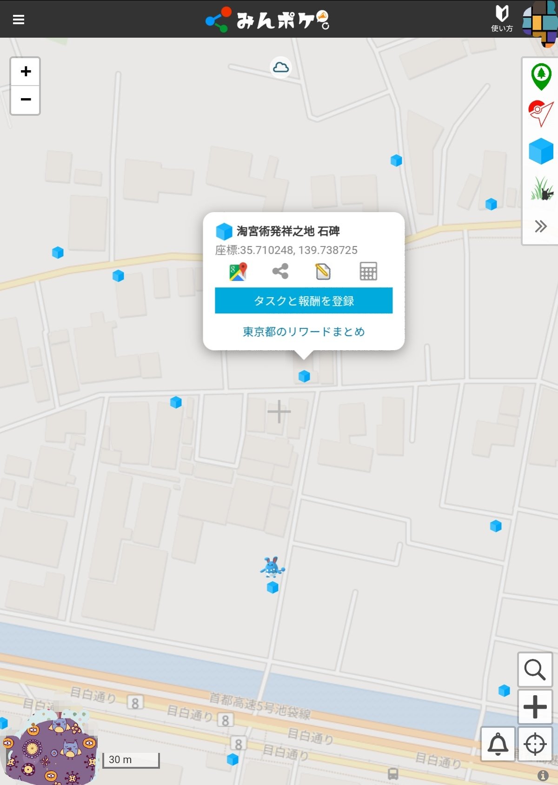The width and height of the screenshot is (558, 785).
Task: Add a new report with plus button
Action: (535, 707)
